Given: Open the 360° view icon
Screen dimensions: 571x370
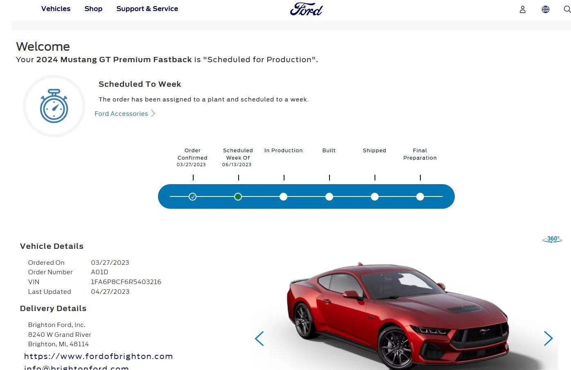Looking at the screenshot, I should pos(552,239).
